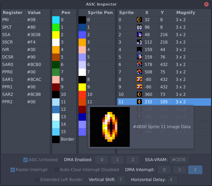Click the DCSR register row
This screenshot has width=212, height=186.
click(x=25, y=57)
